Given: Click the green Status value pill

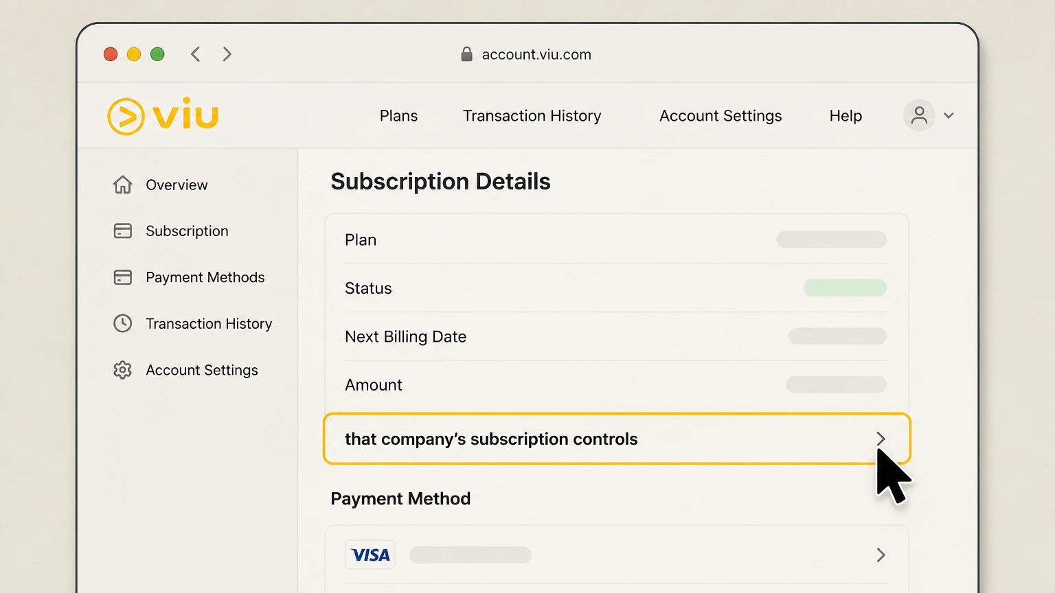Looking at the screenshot, I should 845,288.
